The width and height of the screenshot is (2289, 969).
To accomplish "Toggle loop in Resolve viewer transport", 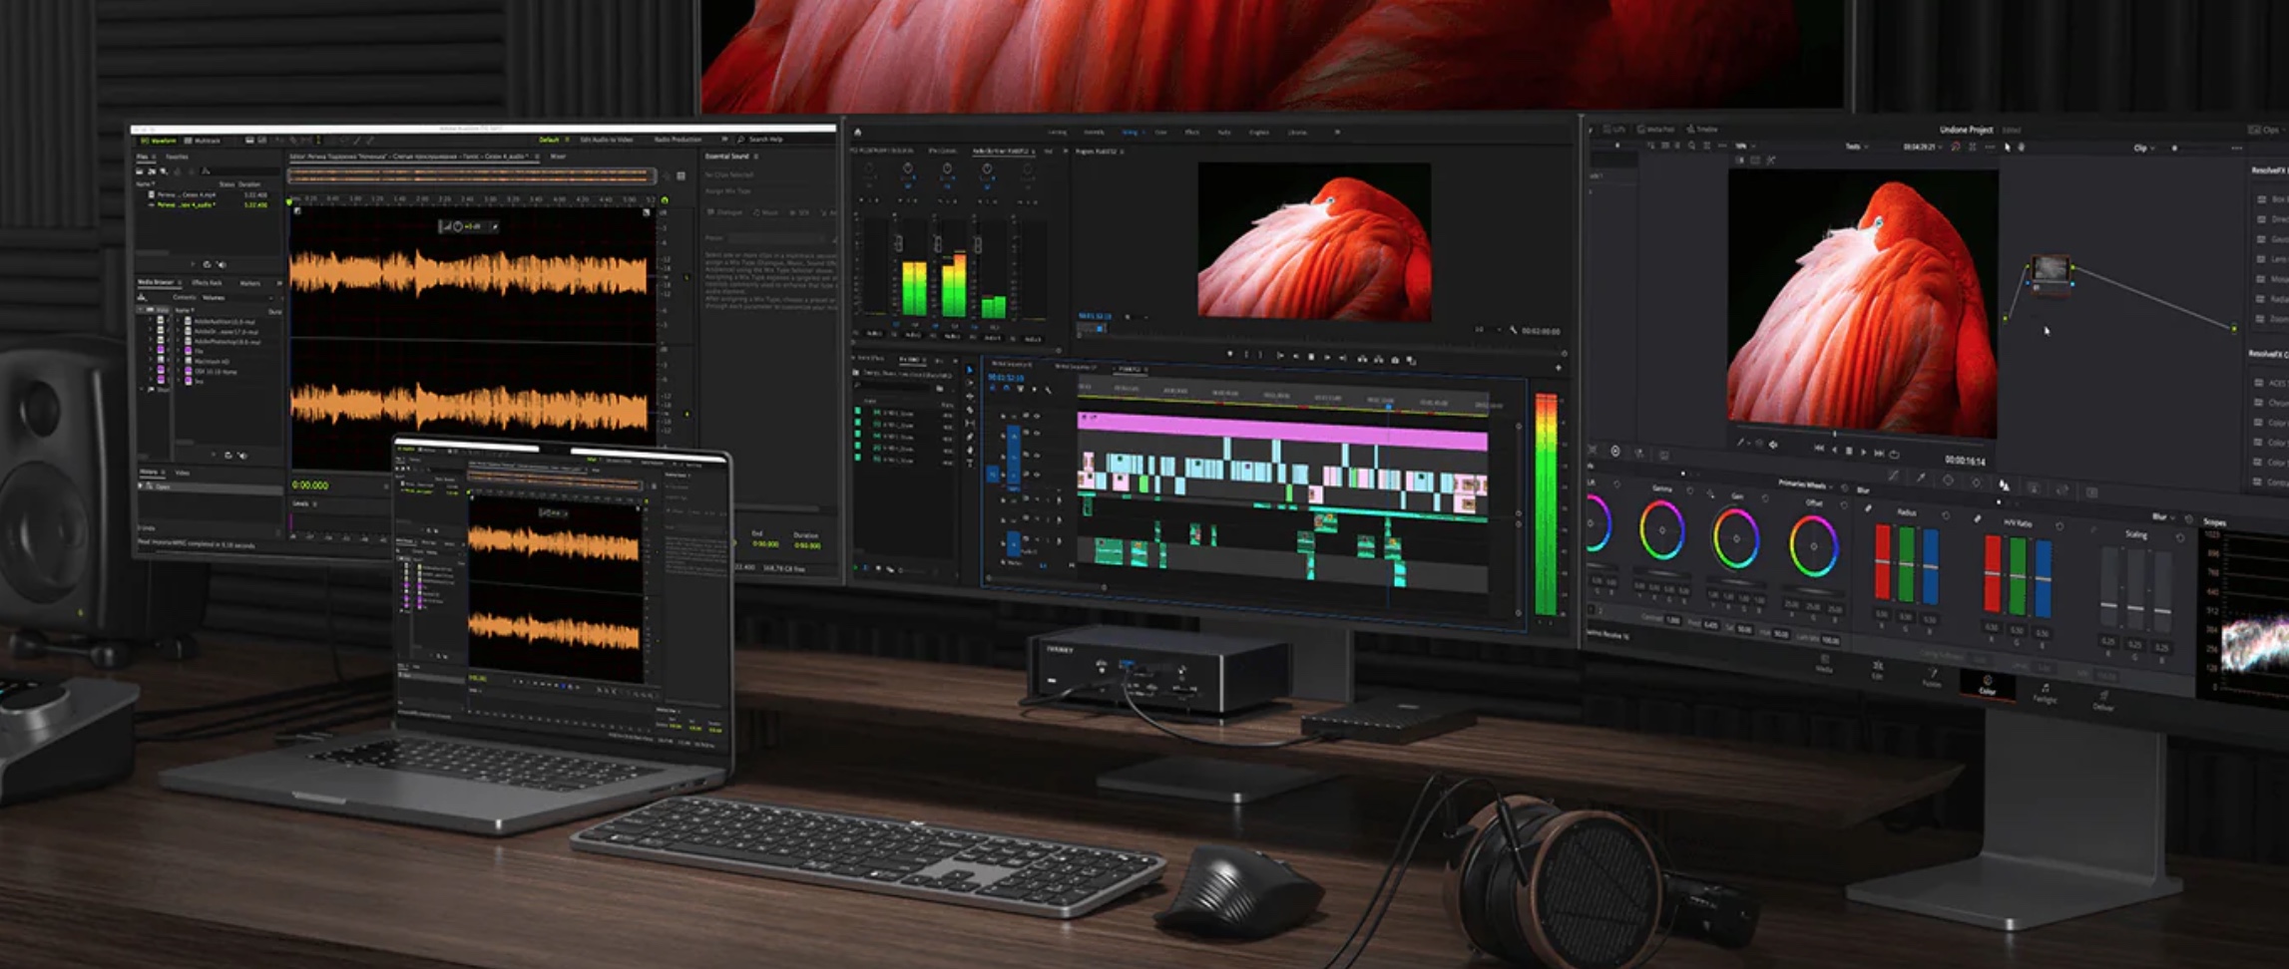I will pos(1894,455).
